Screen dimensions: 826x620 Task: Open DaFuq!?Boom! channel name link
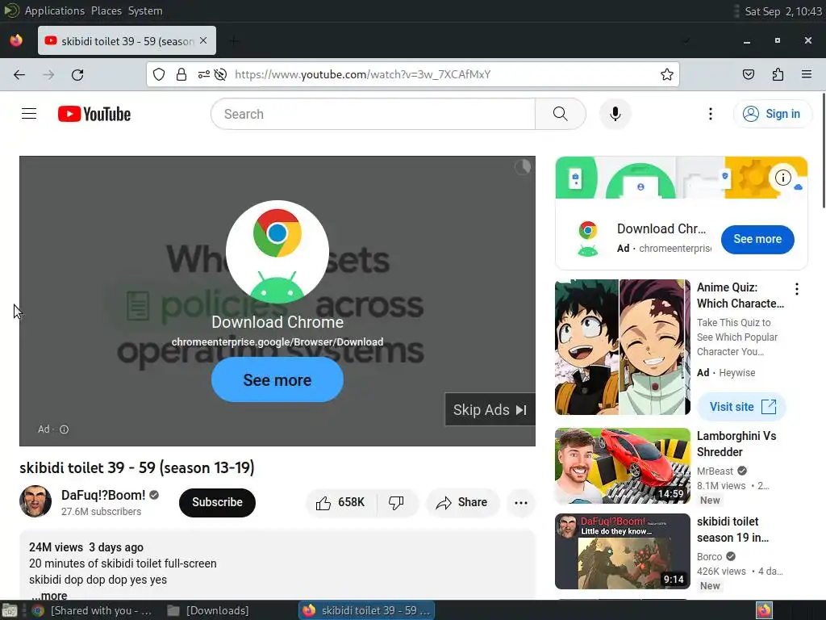(x=103, y=495)
